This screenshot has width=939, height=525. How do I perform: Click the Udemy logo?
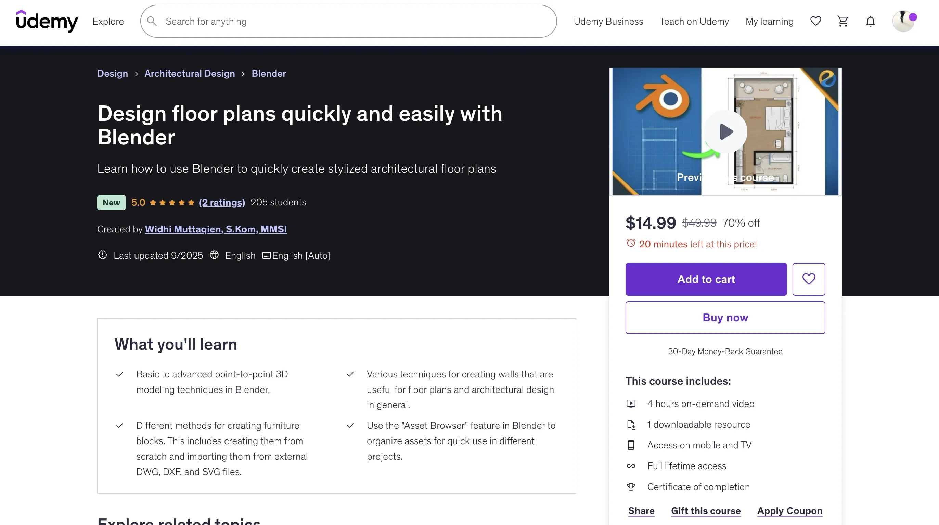(x=47, y=21)
